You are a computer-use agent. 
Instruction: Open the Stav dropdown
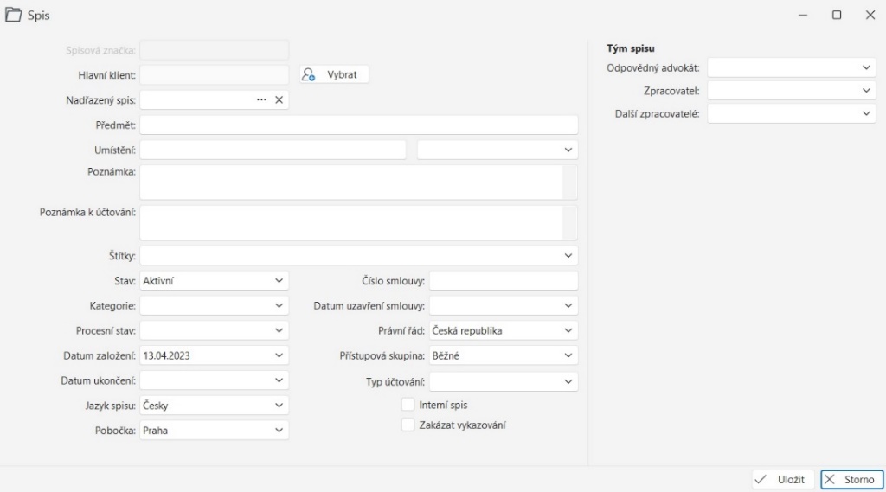point(279,281)
